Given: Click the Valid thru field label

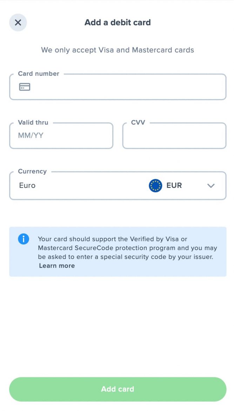Looking at the screenshot, I should [33, 123].
